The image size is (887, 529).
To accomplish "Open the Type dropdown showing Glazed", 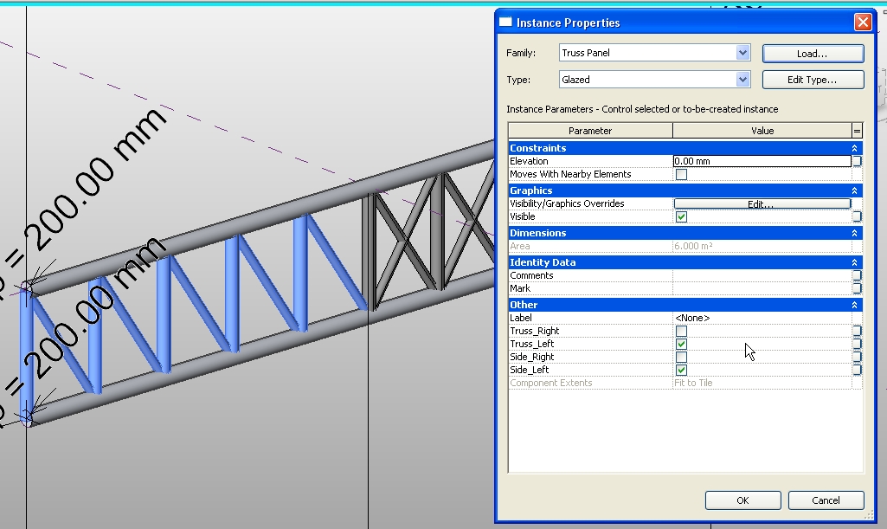I will tap(742, 79).
